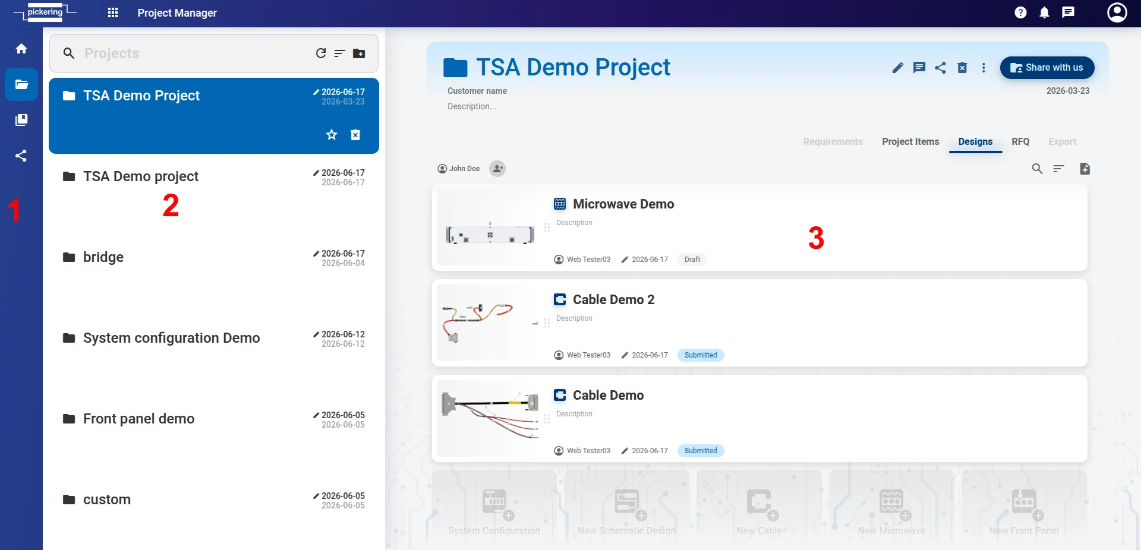This screenshot has width=1141, height=550.
Task: Click the Share with us button
Action: 1047,68
